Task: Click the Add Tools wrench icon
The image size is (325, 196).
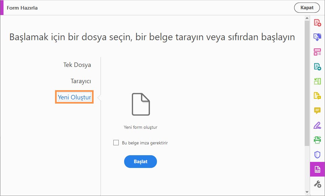Action: point(317,184)
